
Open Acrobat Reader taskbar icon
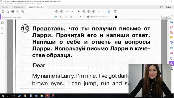tap(48, 96)
